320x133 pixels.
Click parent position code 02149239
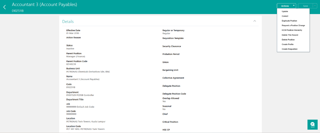tap(71, 64)
